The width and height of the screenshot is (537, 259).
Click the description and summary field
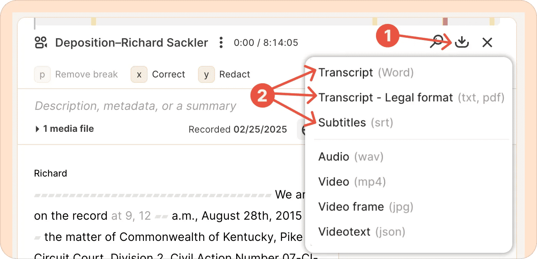pos(135,106)
